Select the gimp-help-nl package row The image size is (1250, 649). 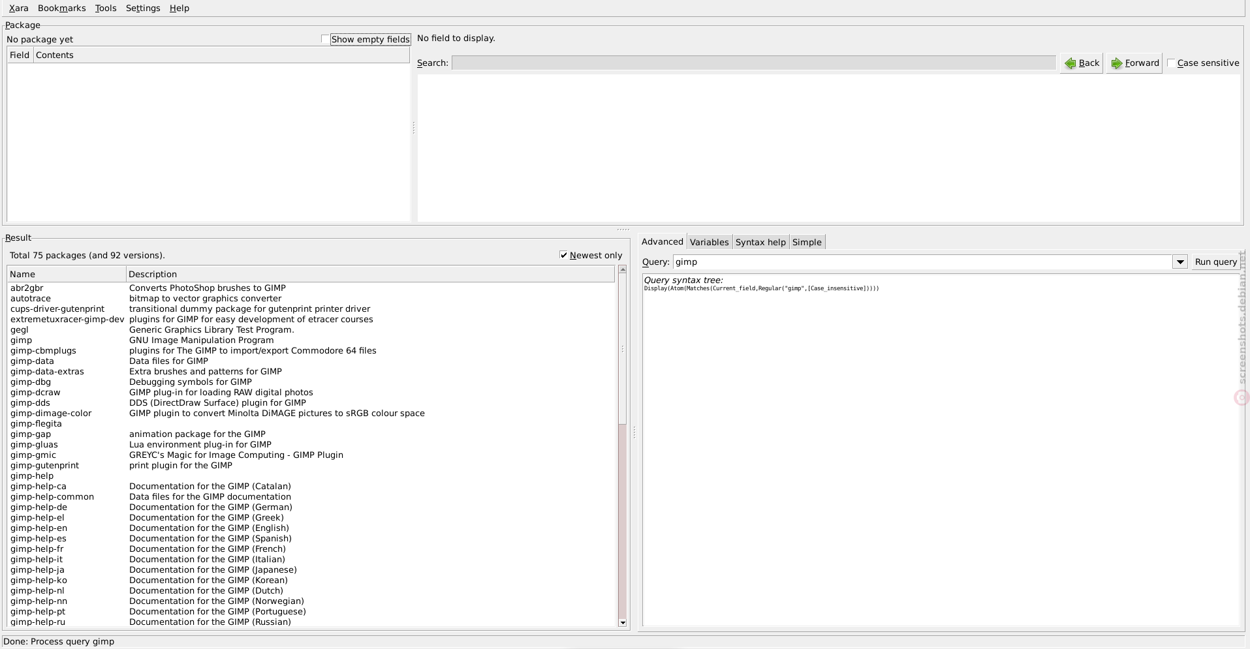click(x=311, y=590)
